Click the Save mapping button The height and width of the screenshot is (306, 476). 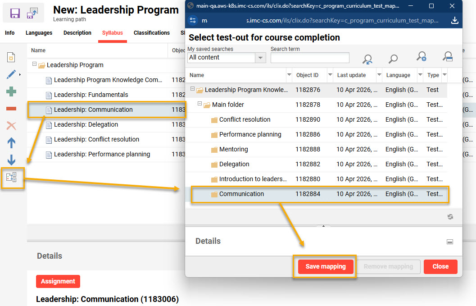pos(325,266)
